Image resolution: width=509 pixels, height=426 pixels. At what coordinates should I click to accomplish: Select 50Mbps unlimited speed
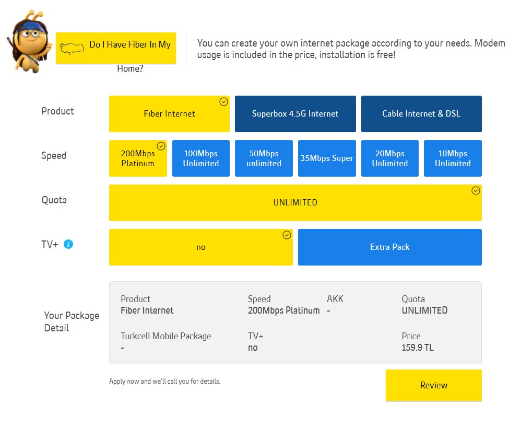point(264,158)
